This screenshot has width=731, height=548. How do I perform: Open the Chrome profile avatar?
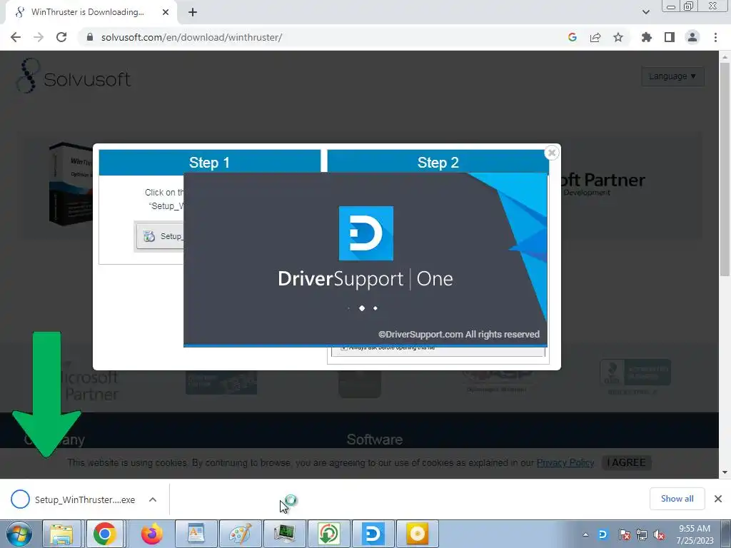pos(692,37)
